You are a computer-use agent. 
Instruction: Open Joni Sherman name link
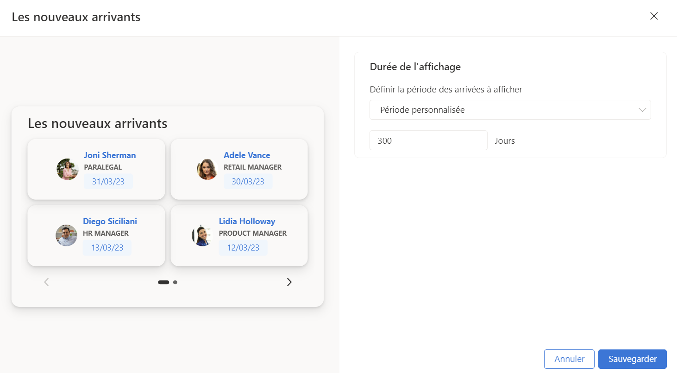[110, 155]
